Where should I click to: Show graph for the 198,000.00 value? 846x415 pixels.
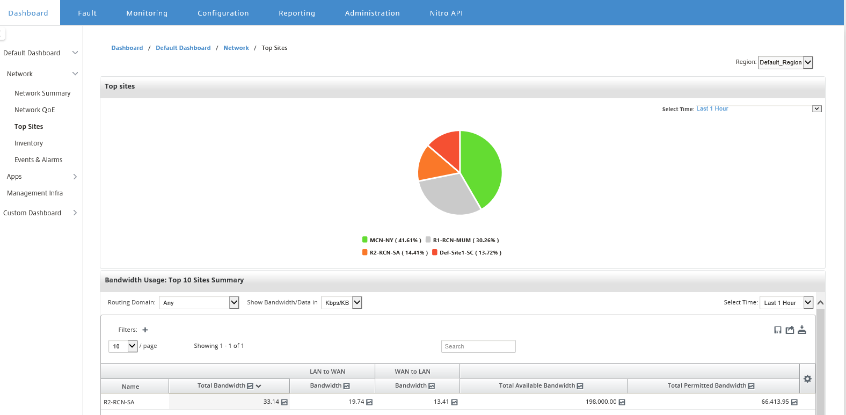(x=622, y=402)
